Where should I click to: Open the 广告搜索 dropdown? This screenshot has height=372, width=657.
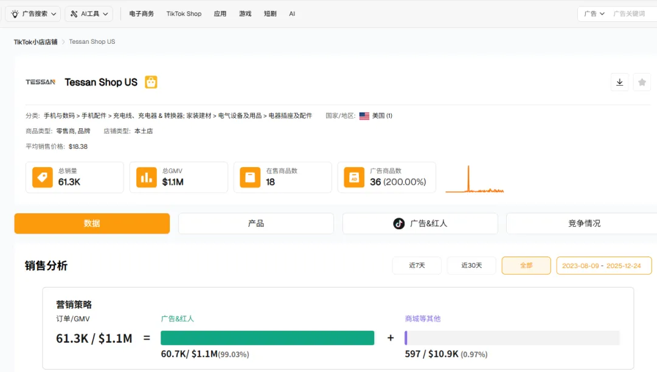click(33, 13)
